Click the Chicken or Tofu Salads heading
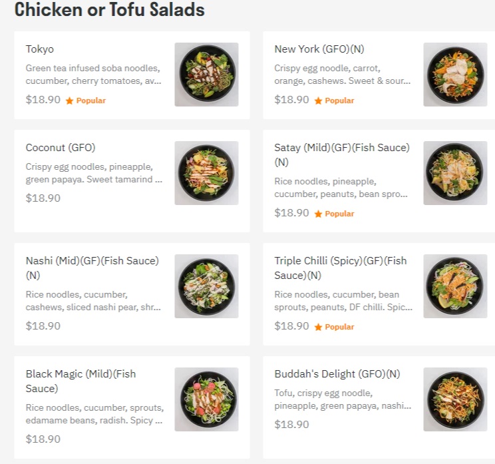This screenshot has width=495, height=464. [109, 10]
